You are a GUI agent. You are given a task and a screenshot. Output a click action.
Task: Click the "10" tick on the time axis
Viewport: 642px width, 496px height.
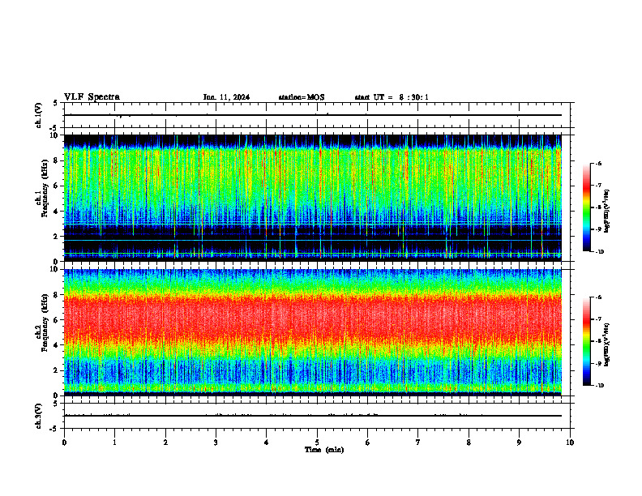[x=570, y=443]
